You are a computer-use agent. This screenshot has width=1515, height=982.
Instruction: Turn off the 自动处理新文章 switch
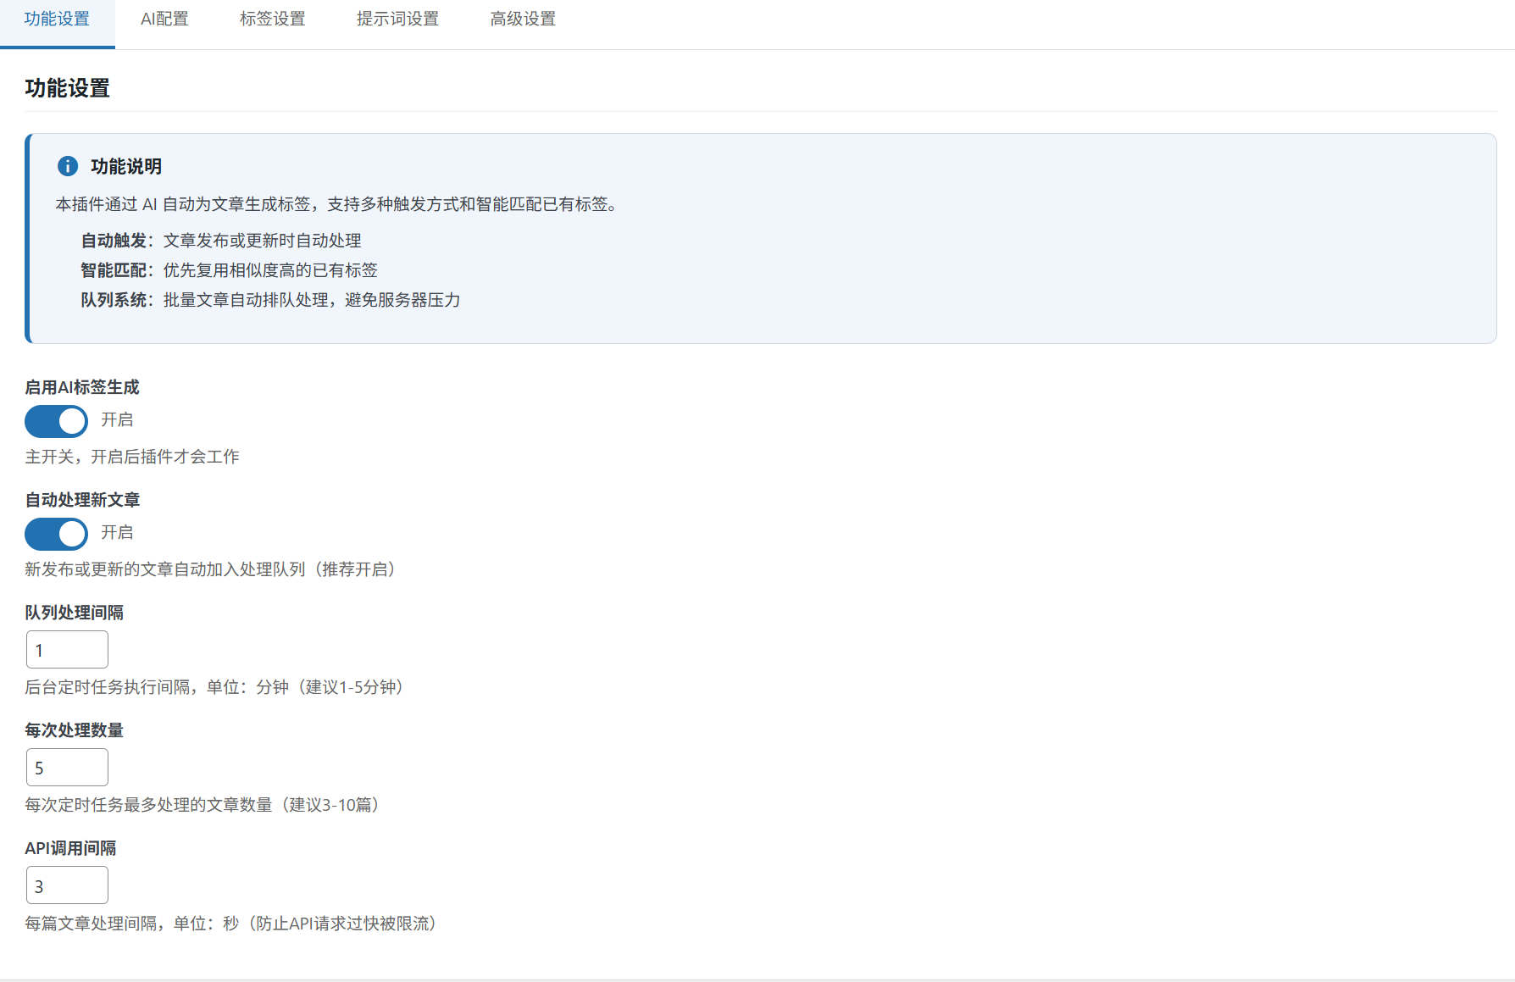tap(56, 534)
